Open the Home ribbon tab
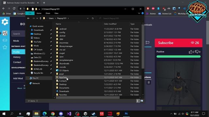Image resolution: width=209 pixels, height=117 pixels. (x=39, y=13)
